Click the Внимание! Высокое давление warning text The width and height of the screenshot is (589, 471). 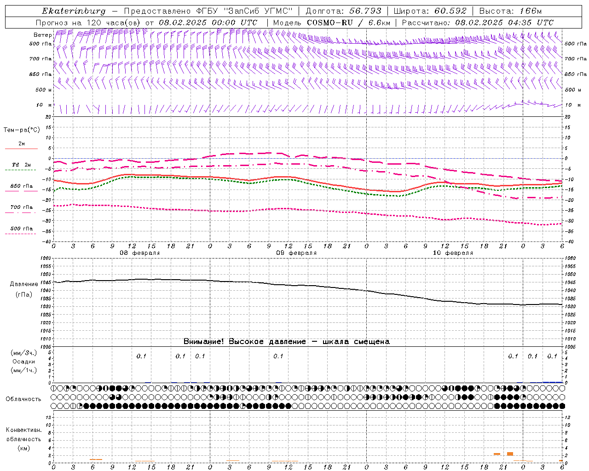pyautogui.click(x=286, y=342)
